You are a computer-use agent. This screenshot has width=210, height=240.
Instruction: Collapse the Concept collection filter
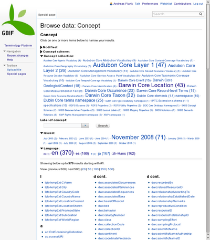[41, 56]
